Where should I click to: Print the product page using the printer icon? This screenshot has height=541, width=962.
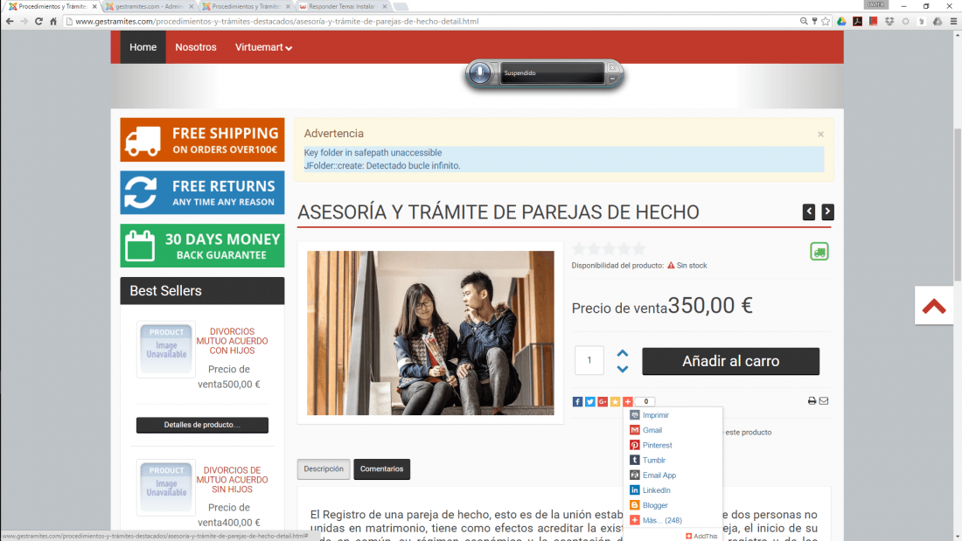pos(812,400)
